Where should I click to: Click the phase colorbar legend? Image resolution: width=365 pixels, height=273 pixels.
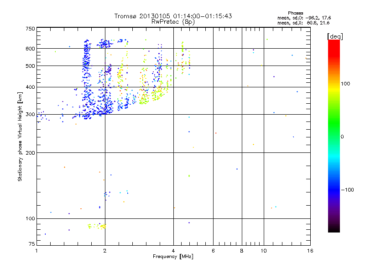[334, 136]
